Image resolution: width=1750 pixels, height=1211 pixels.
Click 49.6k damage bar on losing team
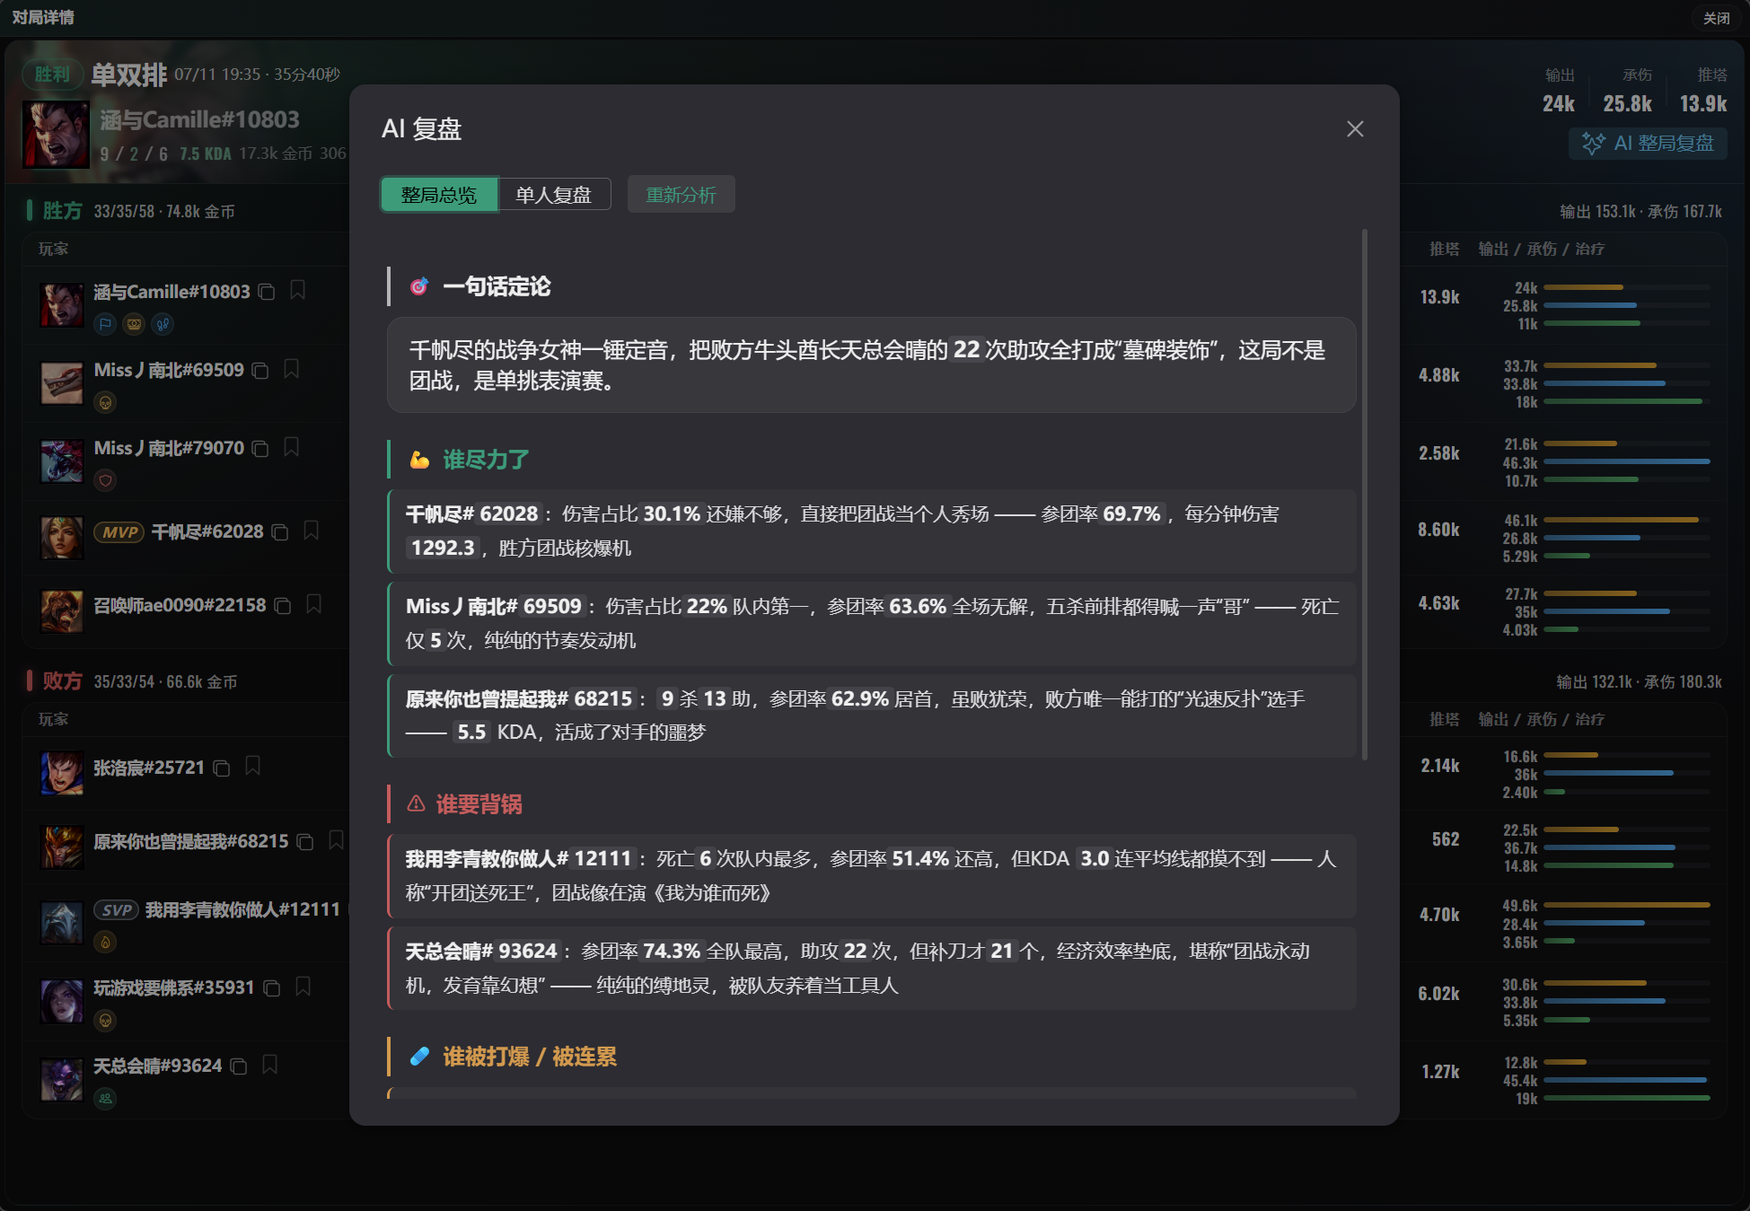point(1627,905)
